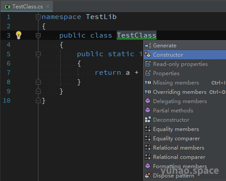The image size is (226, 181).
Task: Click line number 10 in the gutter
Action: [7, 100]
